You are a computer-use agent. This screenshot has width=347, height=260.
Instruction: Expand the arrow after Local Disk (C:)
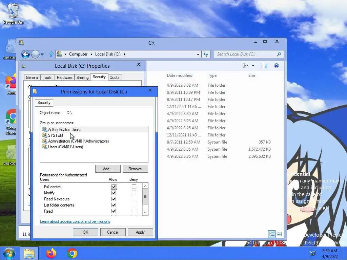click(125, 54)
